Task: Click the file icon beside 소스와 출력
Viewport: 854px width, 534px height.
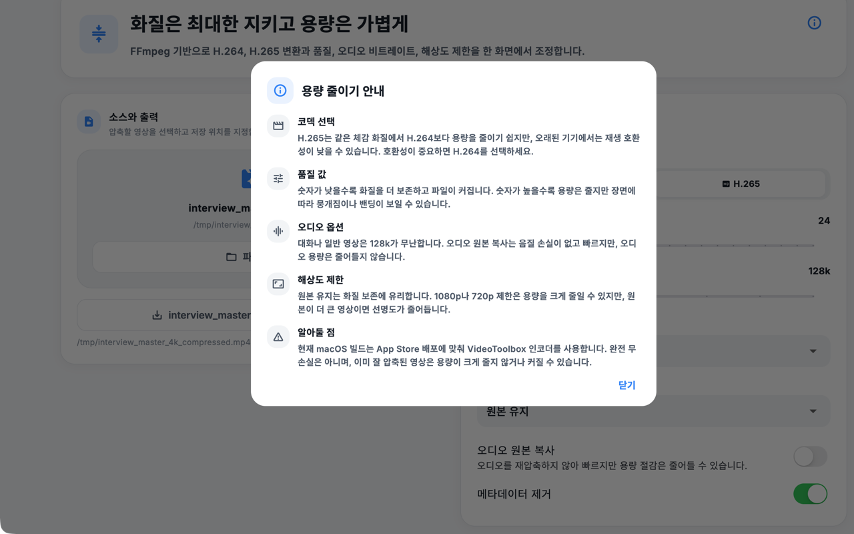Action: click(89, 121)
